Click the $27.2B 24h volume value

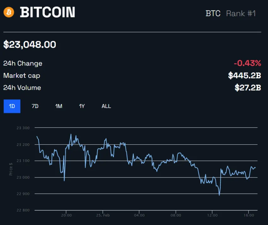point(248,88)
